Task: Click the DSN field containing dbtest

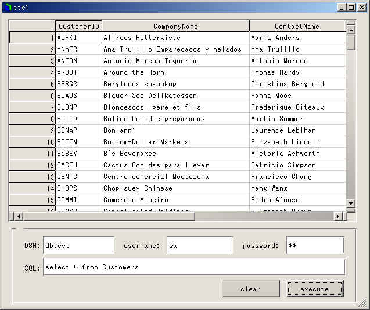Action: [78, 245]
